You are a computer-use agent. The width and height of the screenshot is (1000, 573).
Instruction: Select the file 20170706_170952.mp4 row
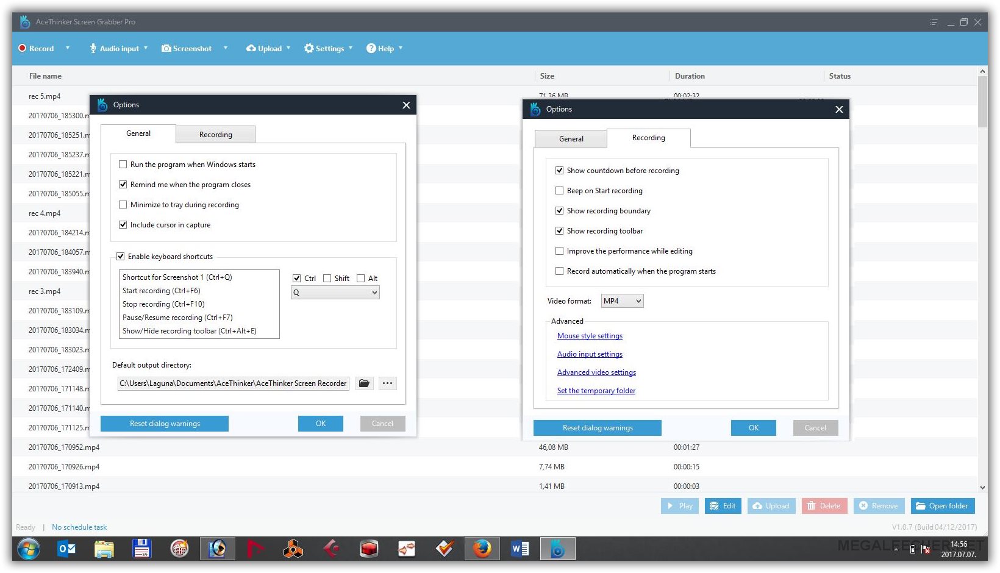pyautogui.click(x=495, y=447)
